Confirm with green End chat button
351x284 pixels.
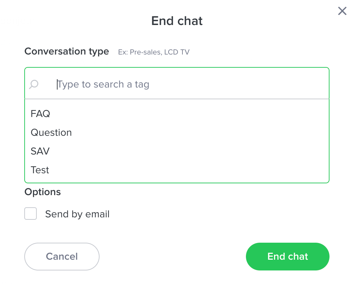tap(288, 257)
